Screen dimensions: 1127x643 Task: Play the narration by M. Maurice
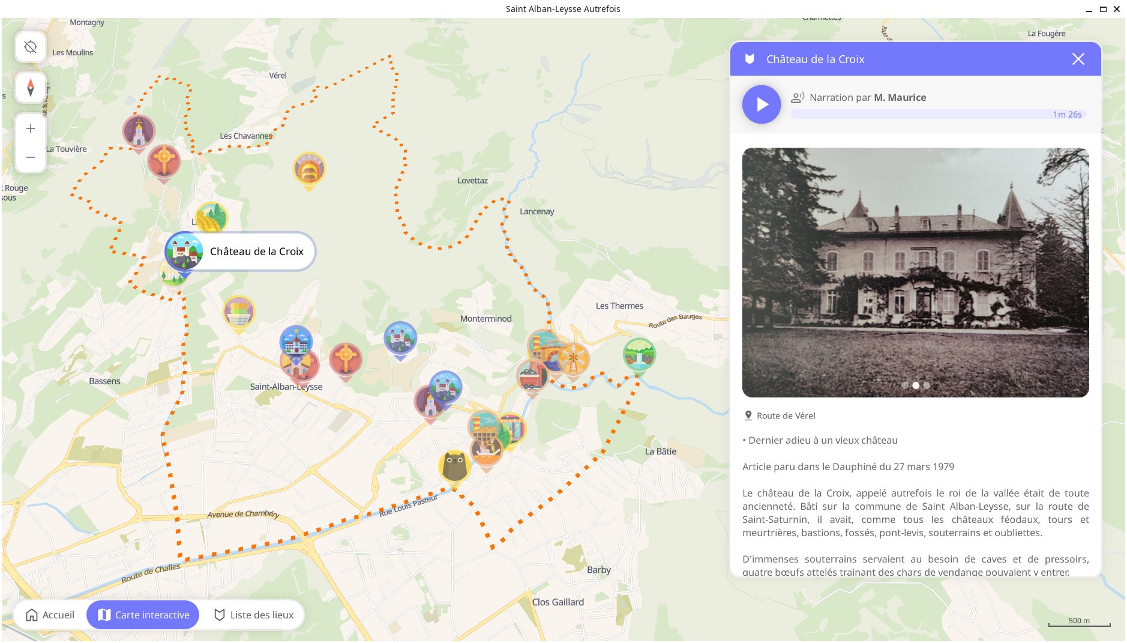pos(761,104)
